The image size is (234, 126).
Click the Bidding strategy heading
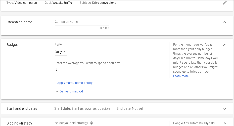tap(19, 123)
